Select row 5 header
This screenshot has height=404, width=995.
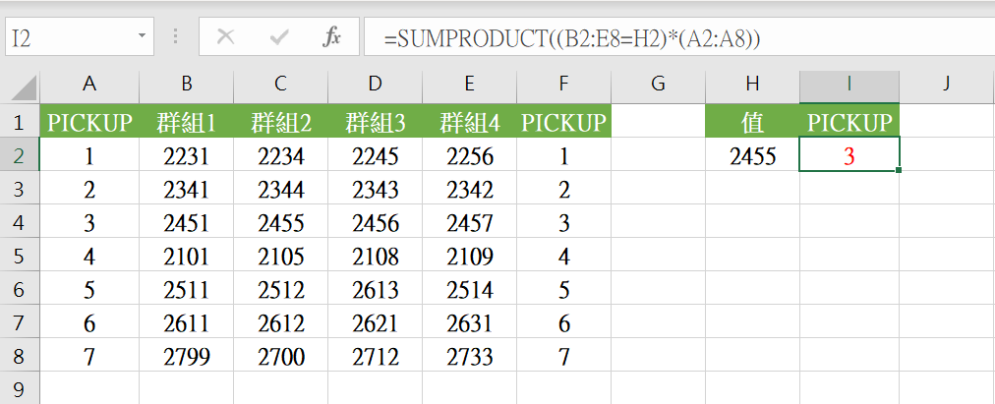tap(20, 258)
